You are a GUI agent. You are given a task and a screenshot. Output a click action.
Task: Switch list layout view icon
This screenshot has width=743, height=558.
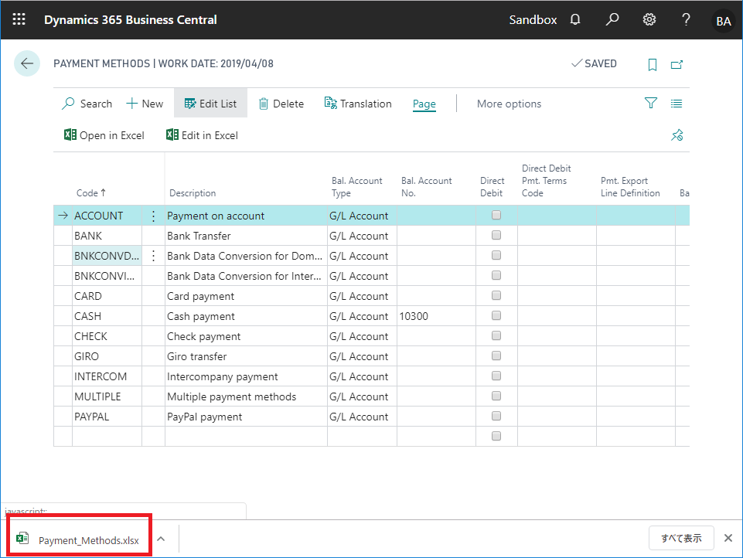click(677, 104)
